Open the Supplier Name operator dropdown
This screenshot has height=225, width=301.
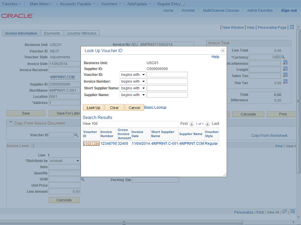tap(133, 95)
